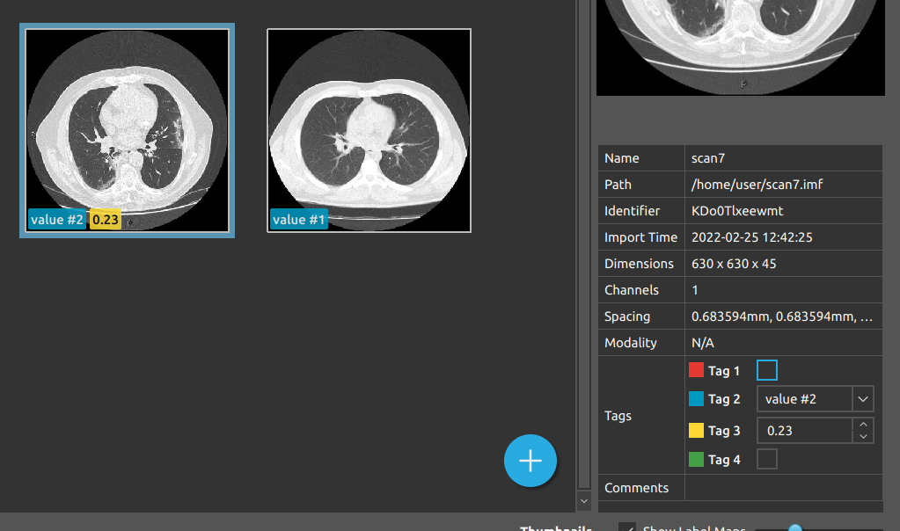
Task: Click the "Tag 4" label text
Action: pyautogui.click(x=724, y=460)
